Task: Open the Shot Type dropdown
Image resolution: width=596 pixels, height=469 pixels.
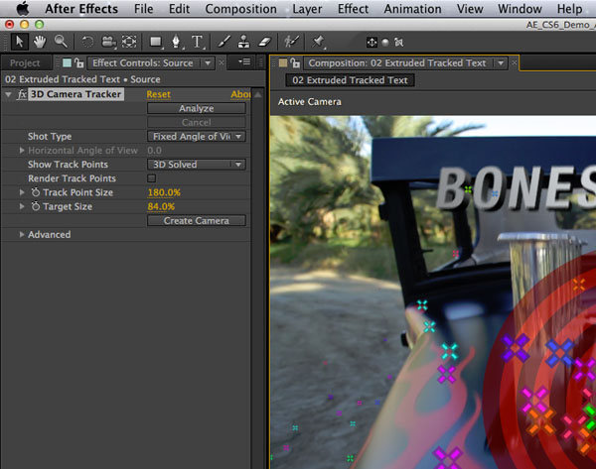Action: [197, 136]
